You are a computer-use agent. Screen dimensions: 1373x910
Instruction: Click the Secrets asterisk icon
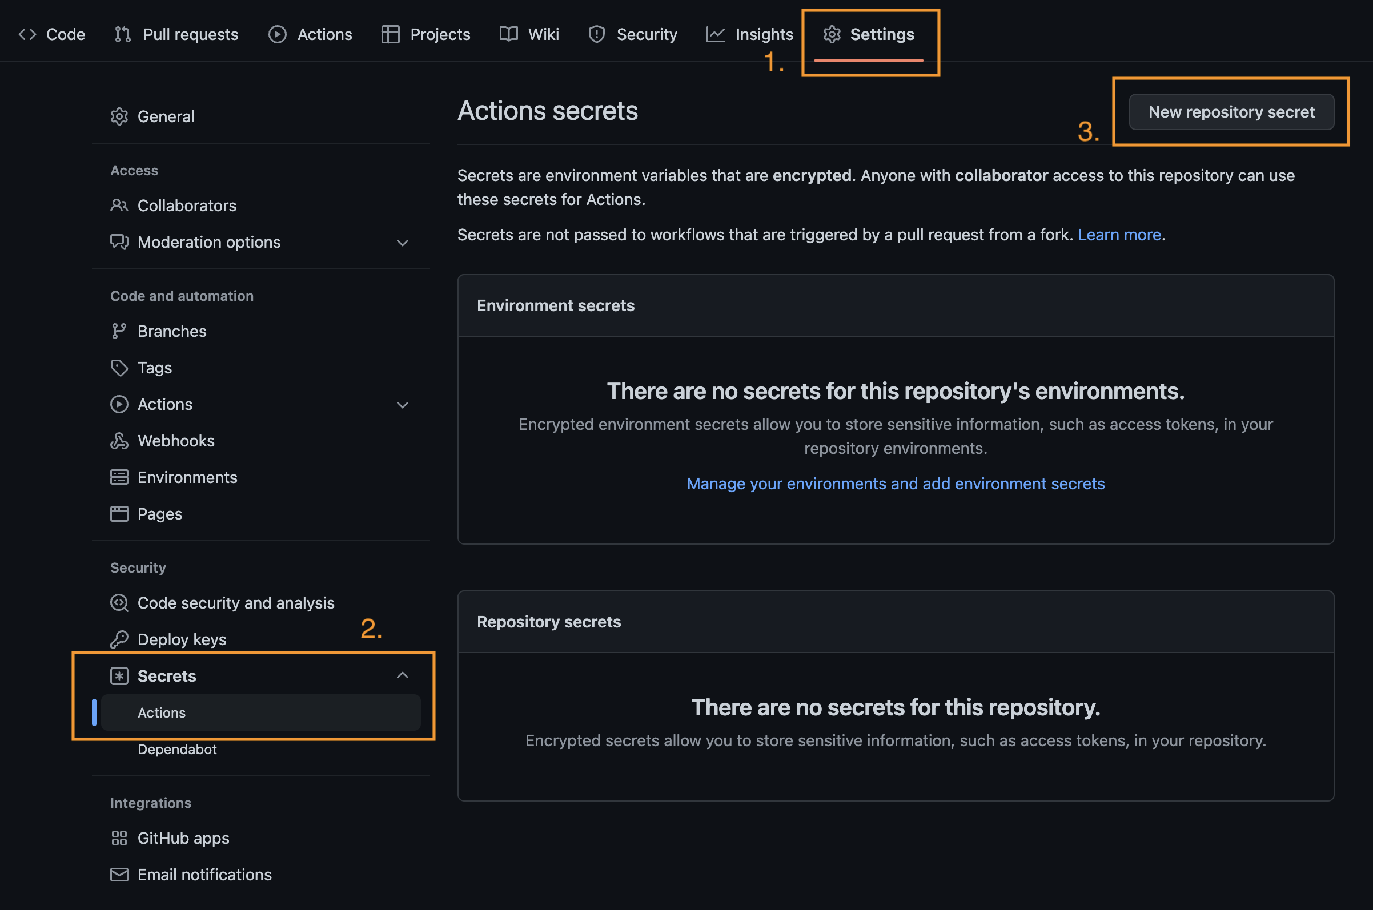[119, 675]
